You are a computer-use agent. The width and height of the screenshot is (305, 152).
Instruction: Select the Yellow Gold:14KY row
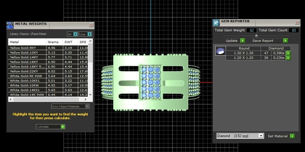point(48,57)
